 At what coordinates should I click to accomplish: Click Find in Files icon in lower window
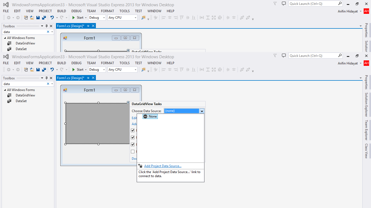tap(143, 70)
